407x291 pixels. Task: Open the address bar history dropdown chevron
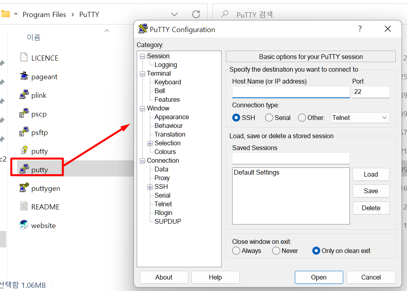click(x=174, y=14)
